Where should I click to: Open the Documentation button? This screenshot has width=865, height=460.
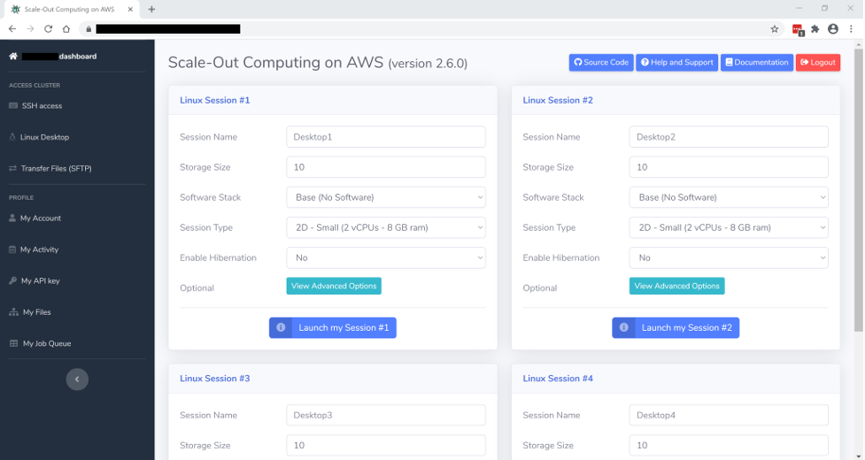[757, 62]
